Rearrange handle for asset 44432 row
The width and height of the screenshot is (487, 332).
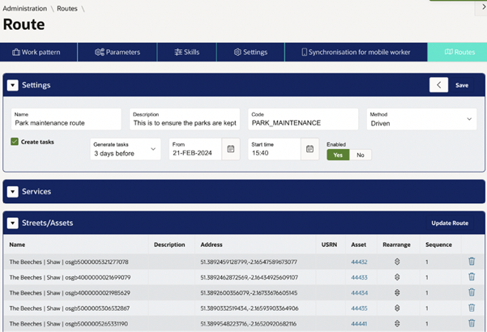[397, 262]
